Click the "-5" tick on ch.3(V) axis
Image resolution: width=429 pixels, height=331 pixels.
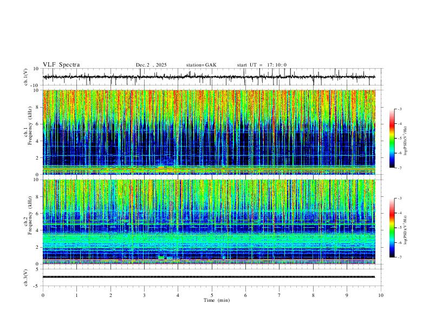coord(37,286)
